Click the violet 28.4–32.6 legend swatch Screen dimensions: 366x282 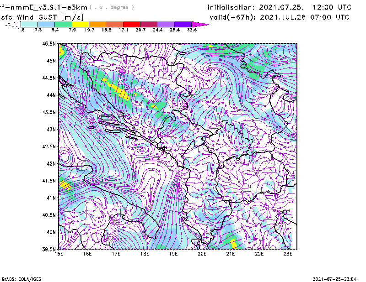(x=183, y=24)
